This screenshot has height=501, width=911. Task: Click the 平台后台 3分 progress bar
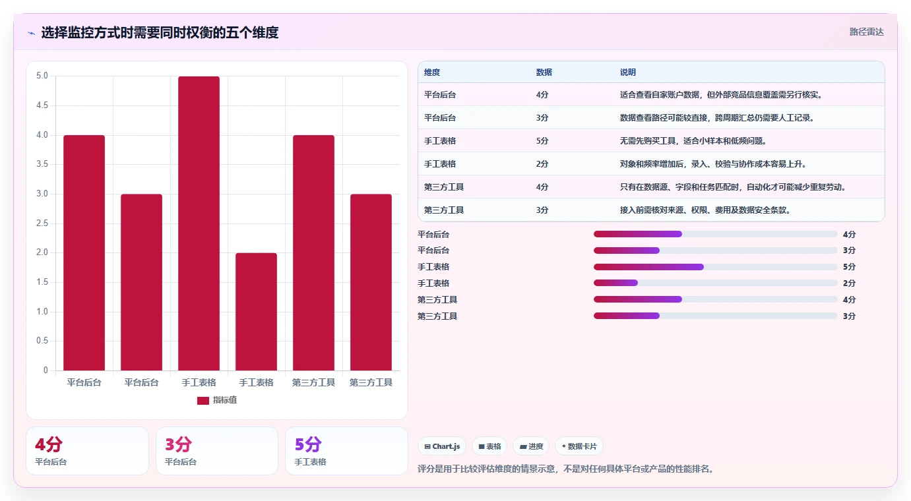click(716, 250)
